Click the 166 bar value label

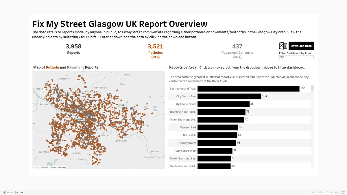(303, 88)
